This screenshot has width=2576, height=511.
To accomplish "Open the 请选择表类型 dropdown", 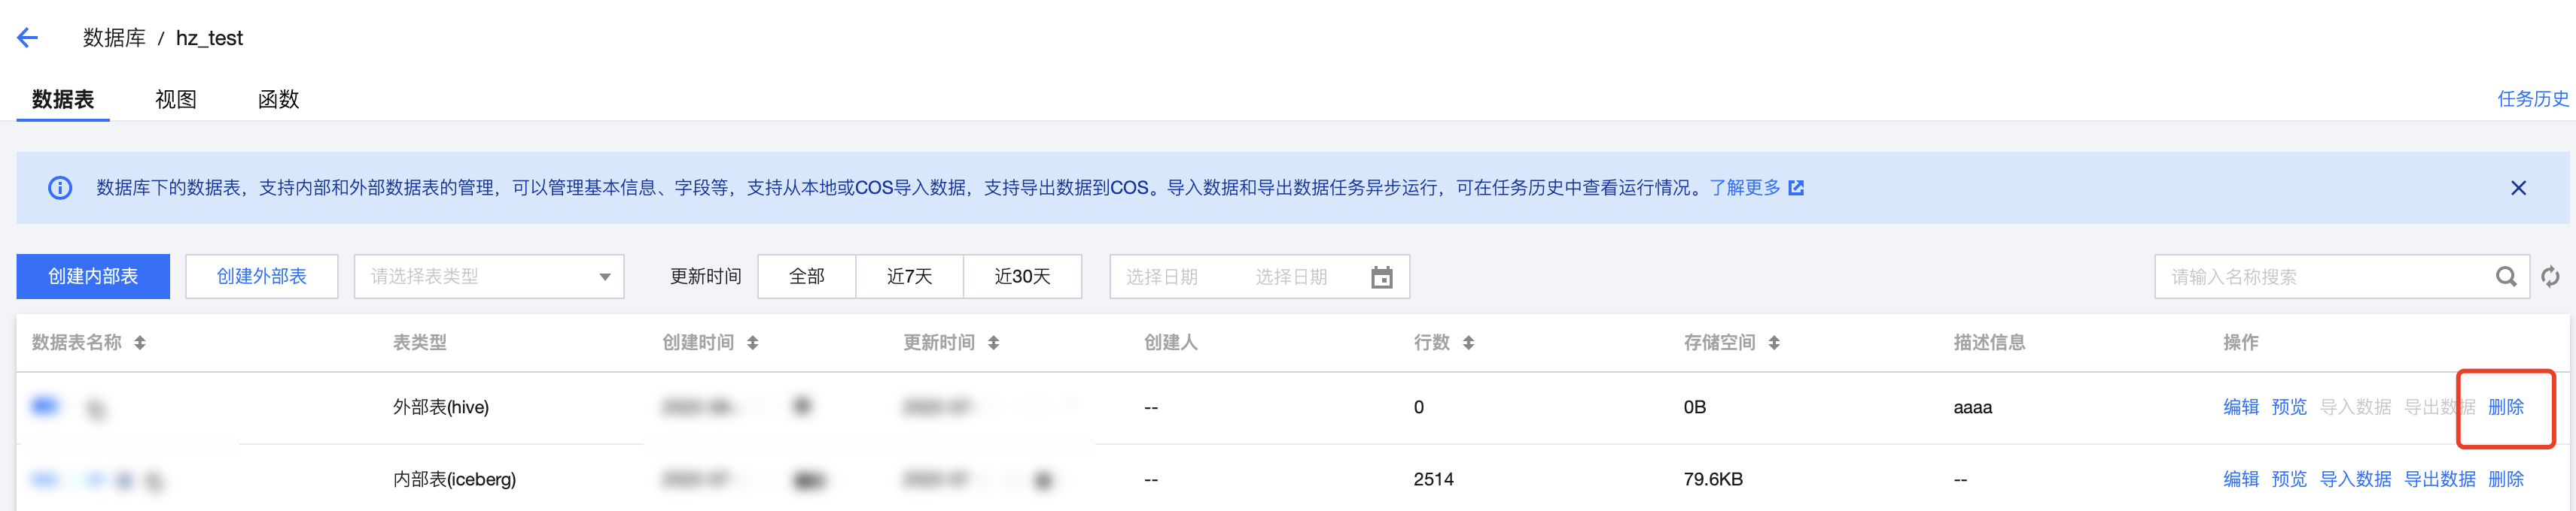I will 489,277.
